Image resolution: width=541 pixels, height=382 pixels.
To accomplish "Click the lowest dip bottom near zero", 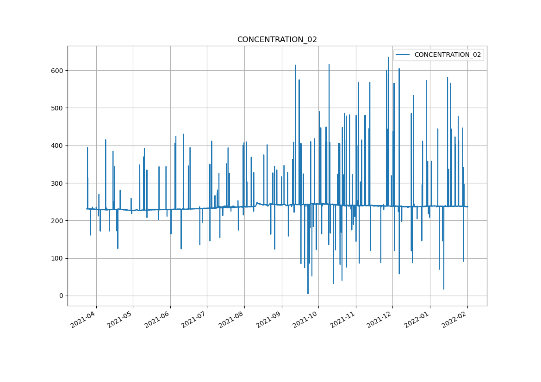I will coord(308,293).
